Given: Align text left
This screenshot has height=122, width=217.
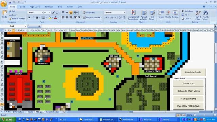Looking at the screenshot, I should pyautogui.click(x=63, y=17).
